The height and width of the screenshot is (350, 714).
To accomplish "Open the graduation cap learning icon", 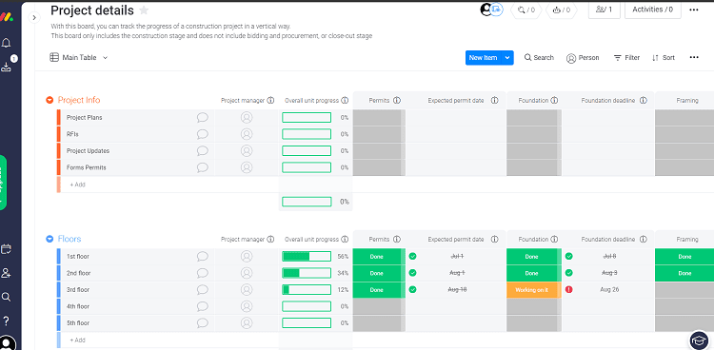I will point(699,340).
